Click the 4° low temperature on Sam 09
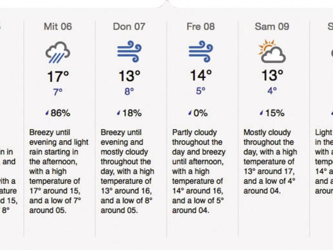The width and height of the screenshot is (333, 250). click(x=272, y=92)
